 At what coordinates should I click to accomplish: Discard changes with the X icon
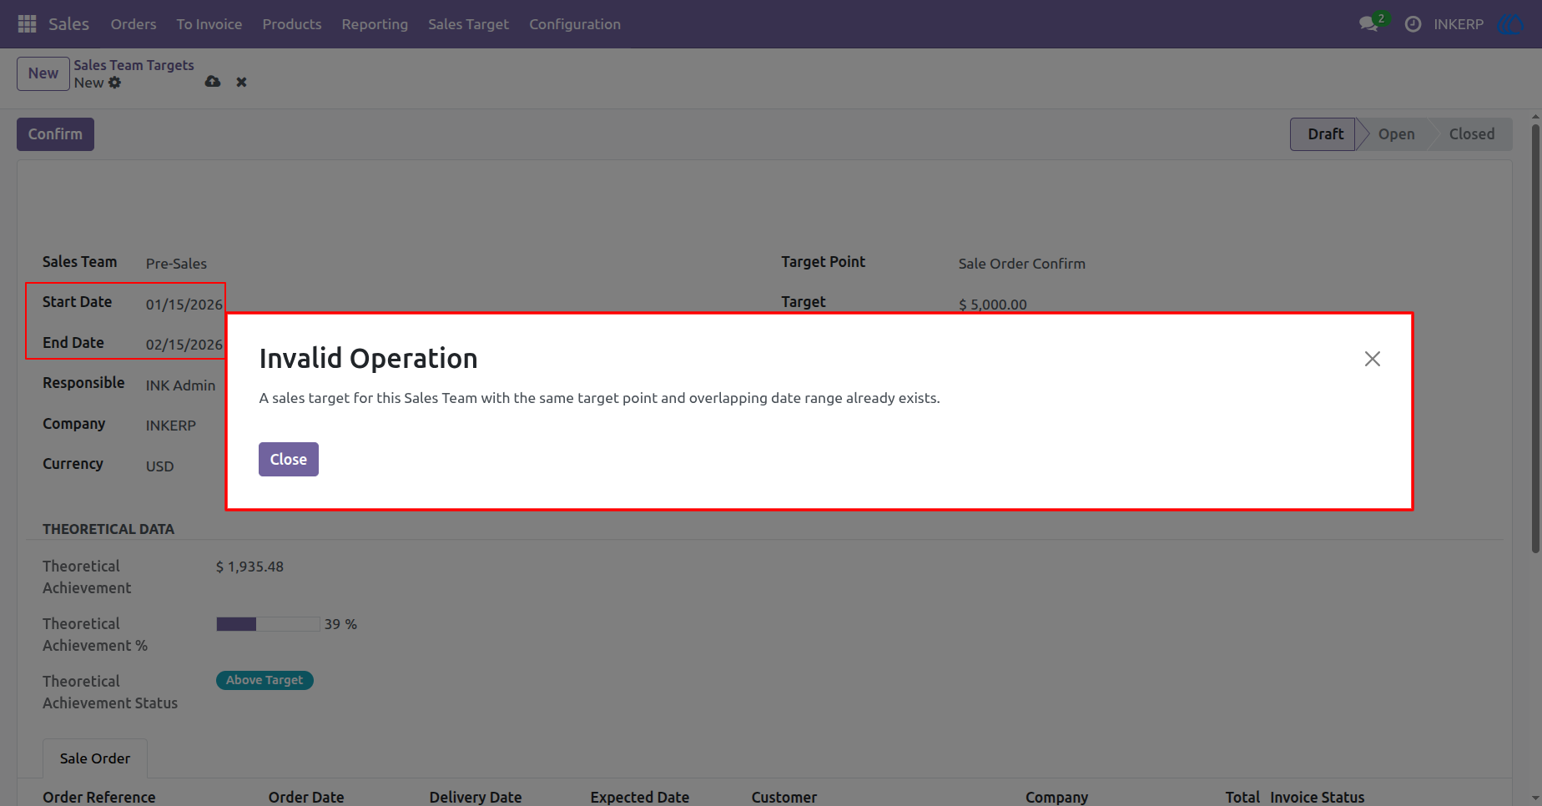coord(241,82)
